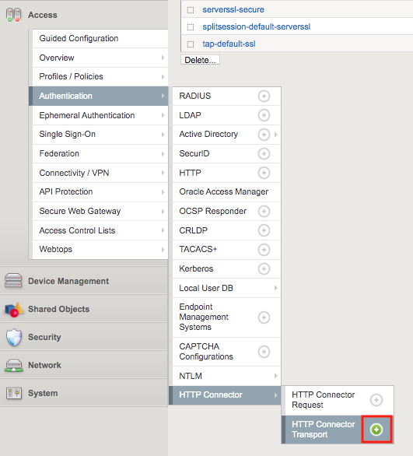The image size is (413, 456).
Task: Select Oracle Access Manager menu entry
Action: (x=226, y=192)
